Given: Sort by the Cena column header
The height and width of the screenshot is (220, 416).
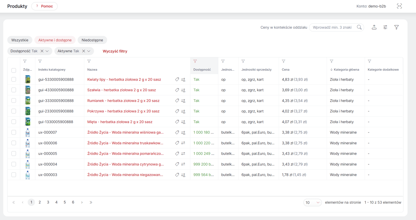Looking at the screenshot, I should click(286, 70).
